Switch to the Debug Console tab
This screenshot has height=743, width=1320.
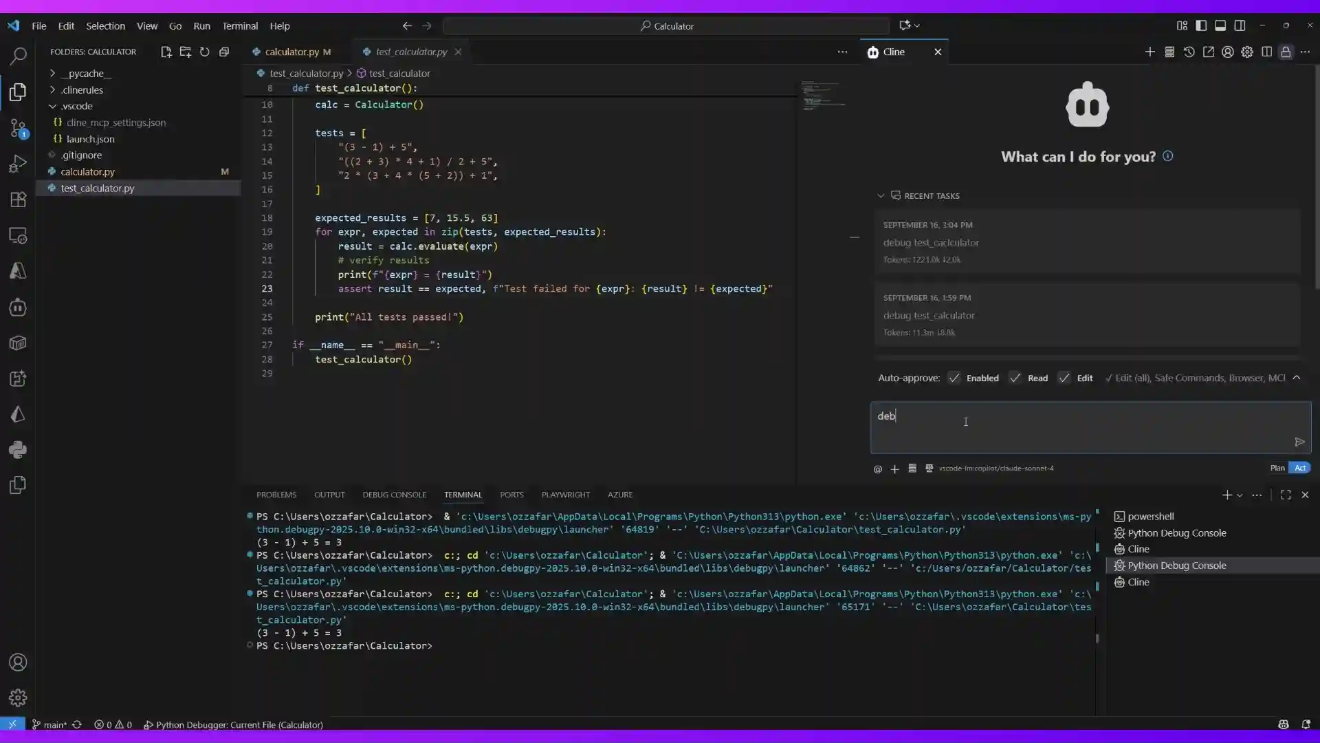pyautogui.click(x=395, y=494)
